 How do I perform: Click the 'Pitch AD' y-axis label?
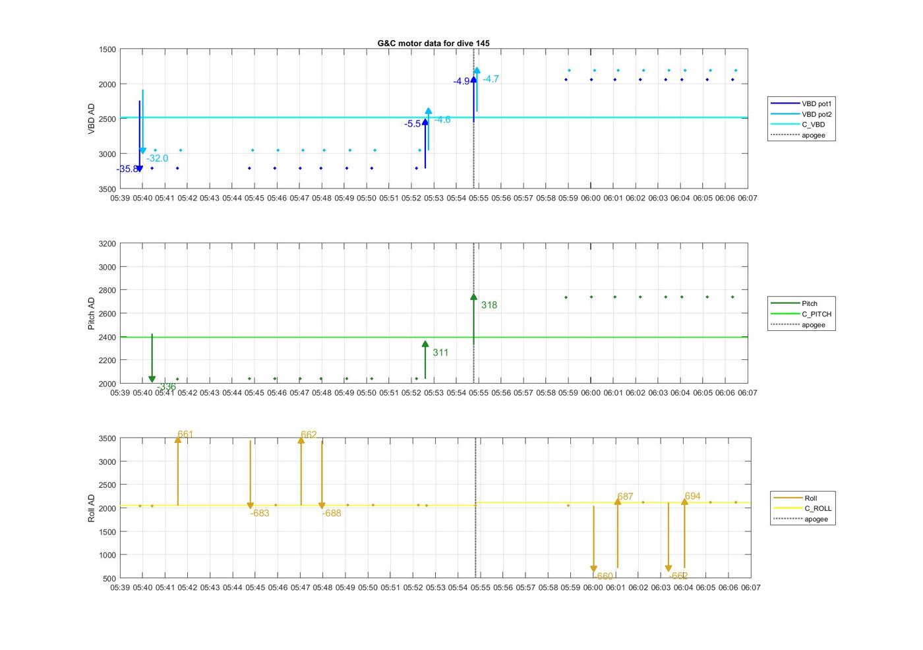92,314
